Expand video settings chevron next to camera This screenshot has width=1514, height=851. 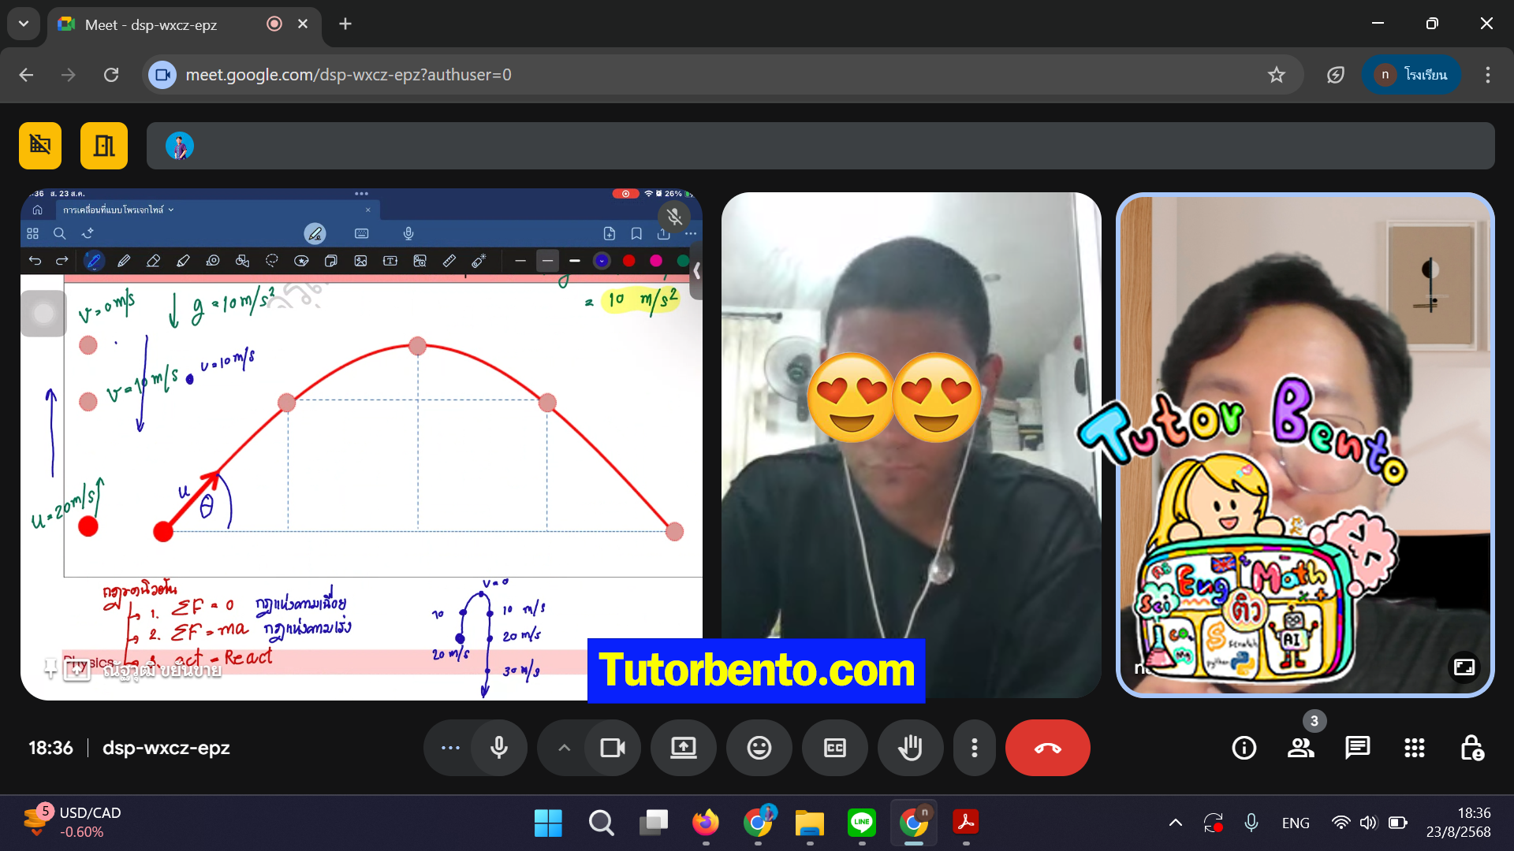(x=564, y=748)
